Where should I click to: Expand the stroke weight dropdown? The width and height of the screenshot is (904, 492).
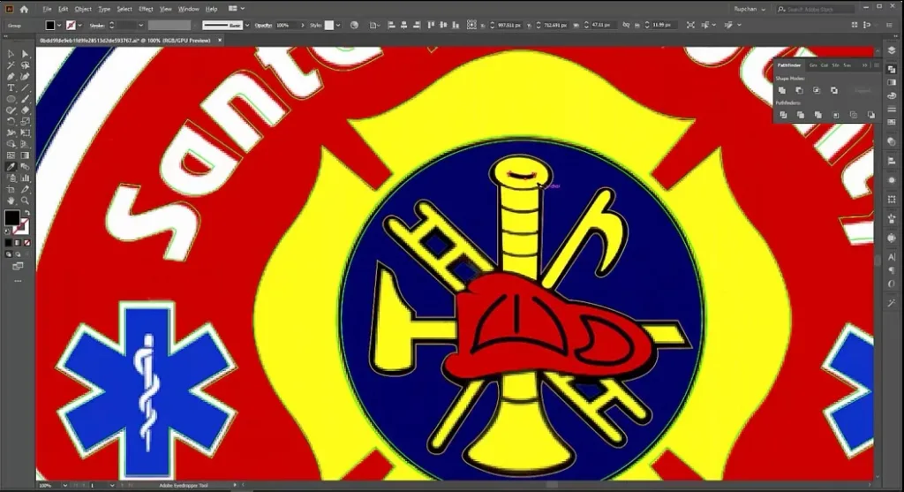point(140,26)
